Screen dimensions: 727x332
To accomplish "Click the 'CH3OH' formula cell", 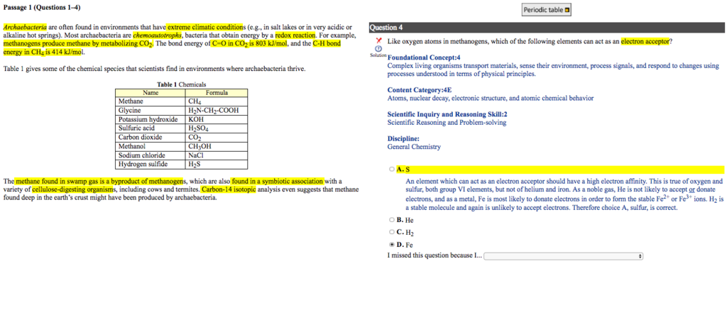I will [x=217, y=146].
